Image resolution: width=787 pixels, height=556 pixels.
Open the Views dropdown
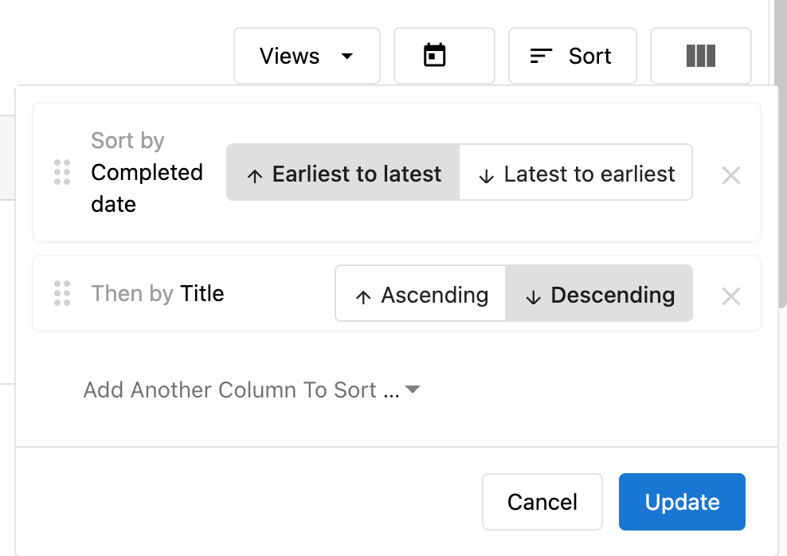pos(307,56)
